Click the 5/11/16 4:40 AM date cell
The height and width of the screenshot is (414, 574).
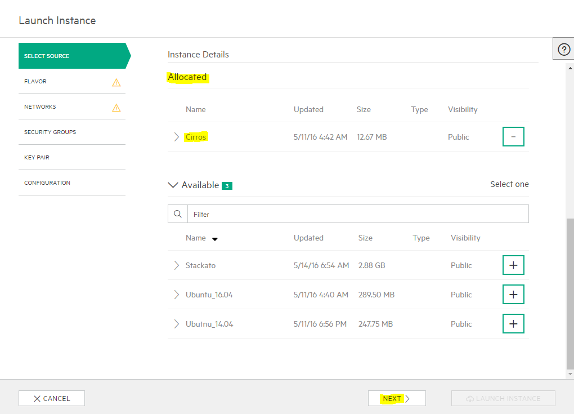pos(321,295)
